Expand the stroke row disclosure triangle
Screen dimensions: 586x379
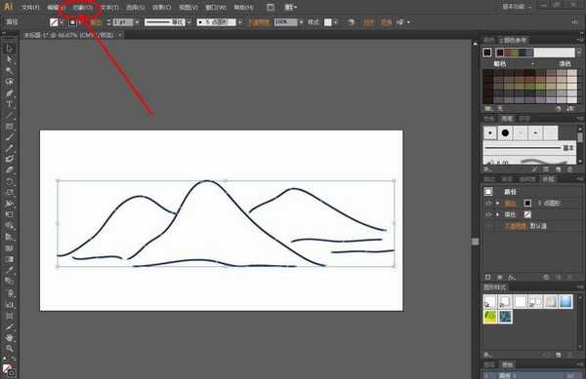[x=497, y=204]
